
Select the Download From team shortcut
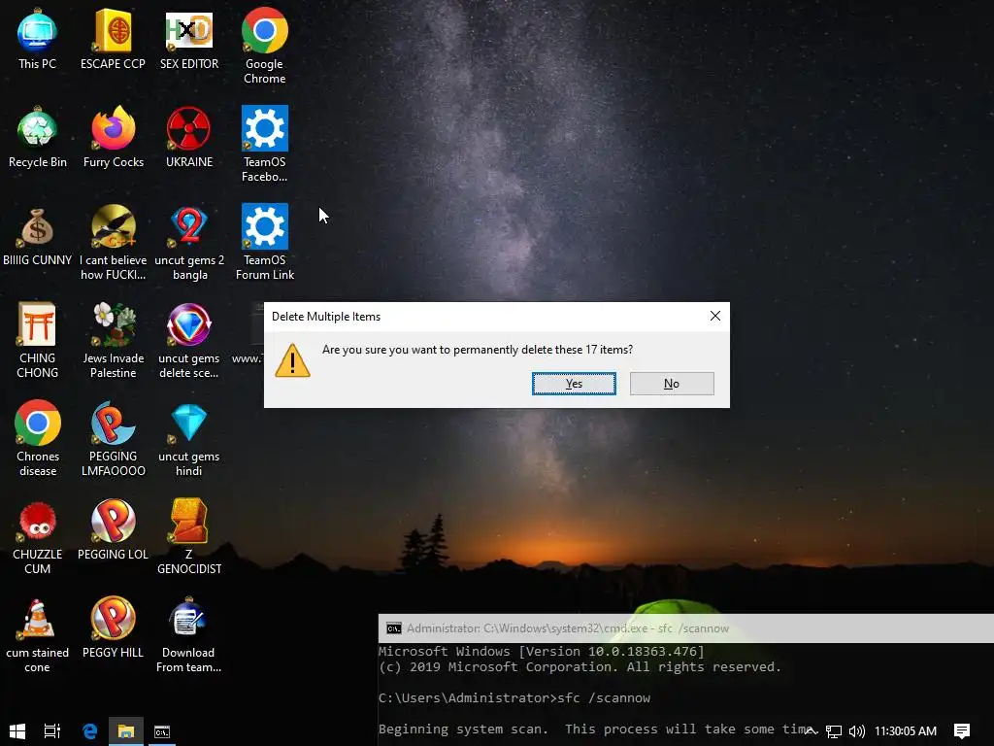tap(189, 634)
